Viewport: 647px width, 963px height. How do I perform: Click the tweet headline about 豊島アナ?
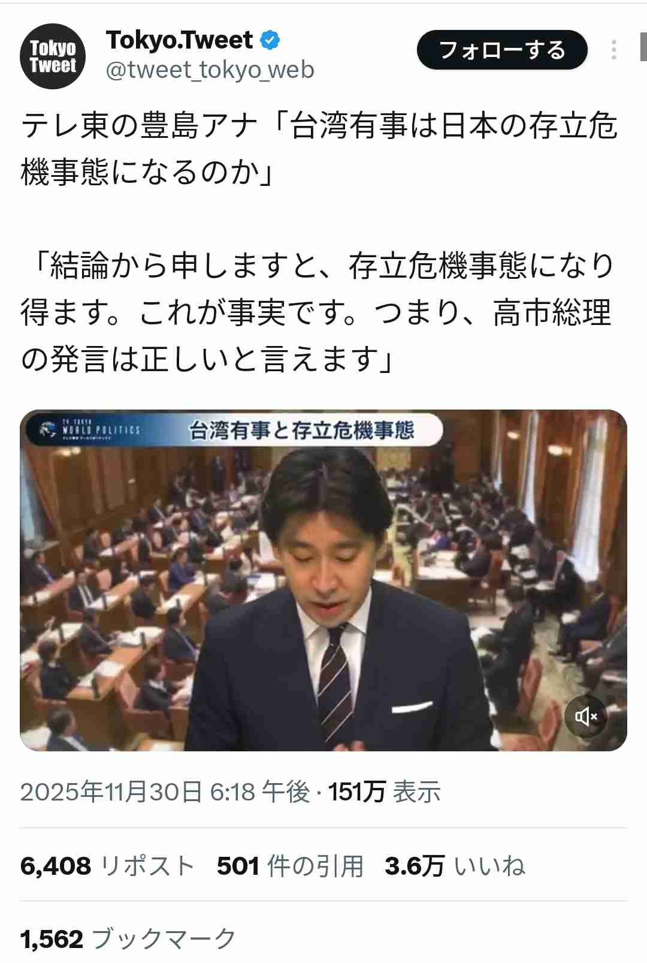(319, 149)
